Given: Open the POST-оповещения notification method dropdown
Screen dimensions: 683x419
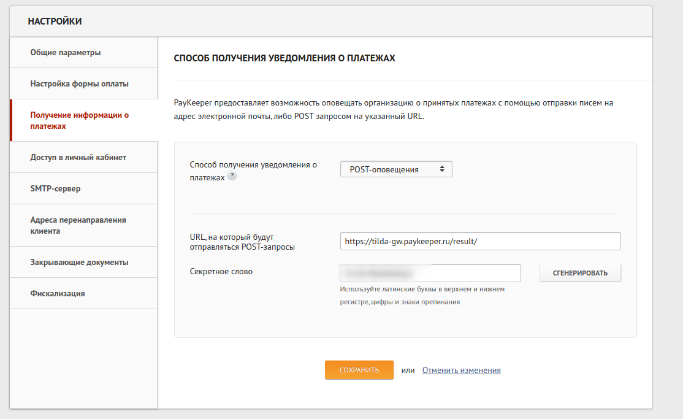Looking at the screenshot, I should pos(396,169).
